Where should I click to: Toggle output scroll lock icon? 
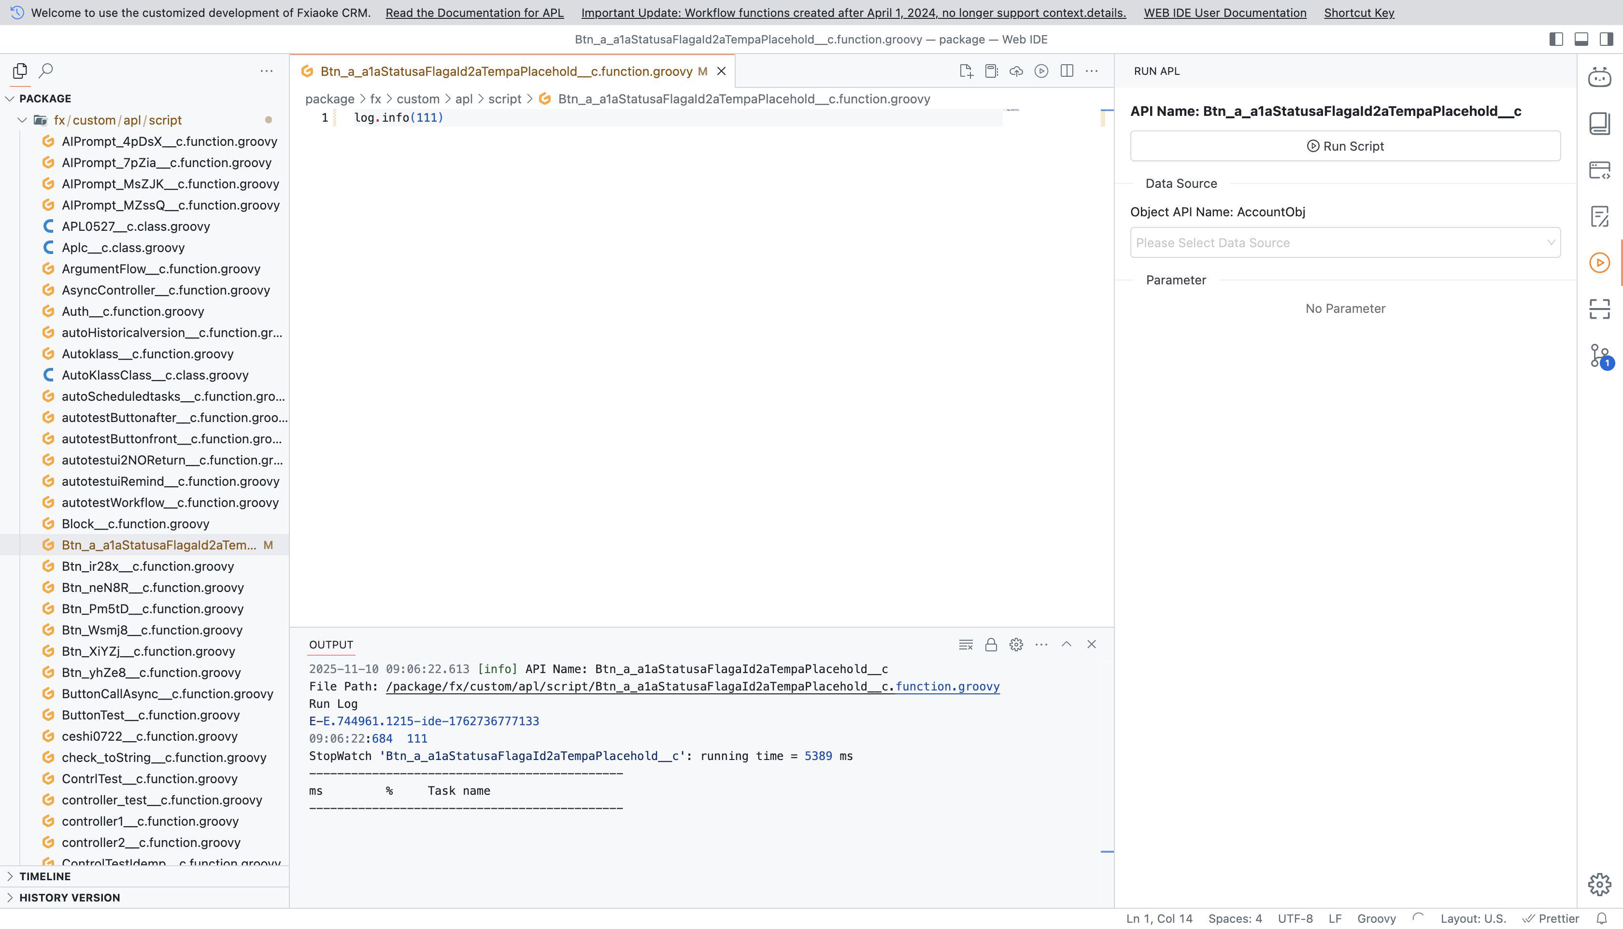(x=991, y=645)
